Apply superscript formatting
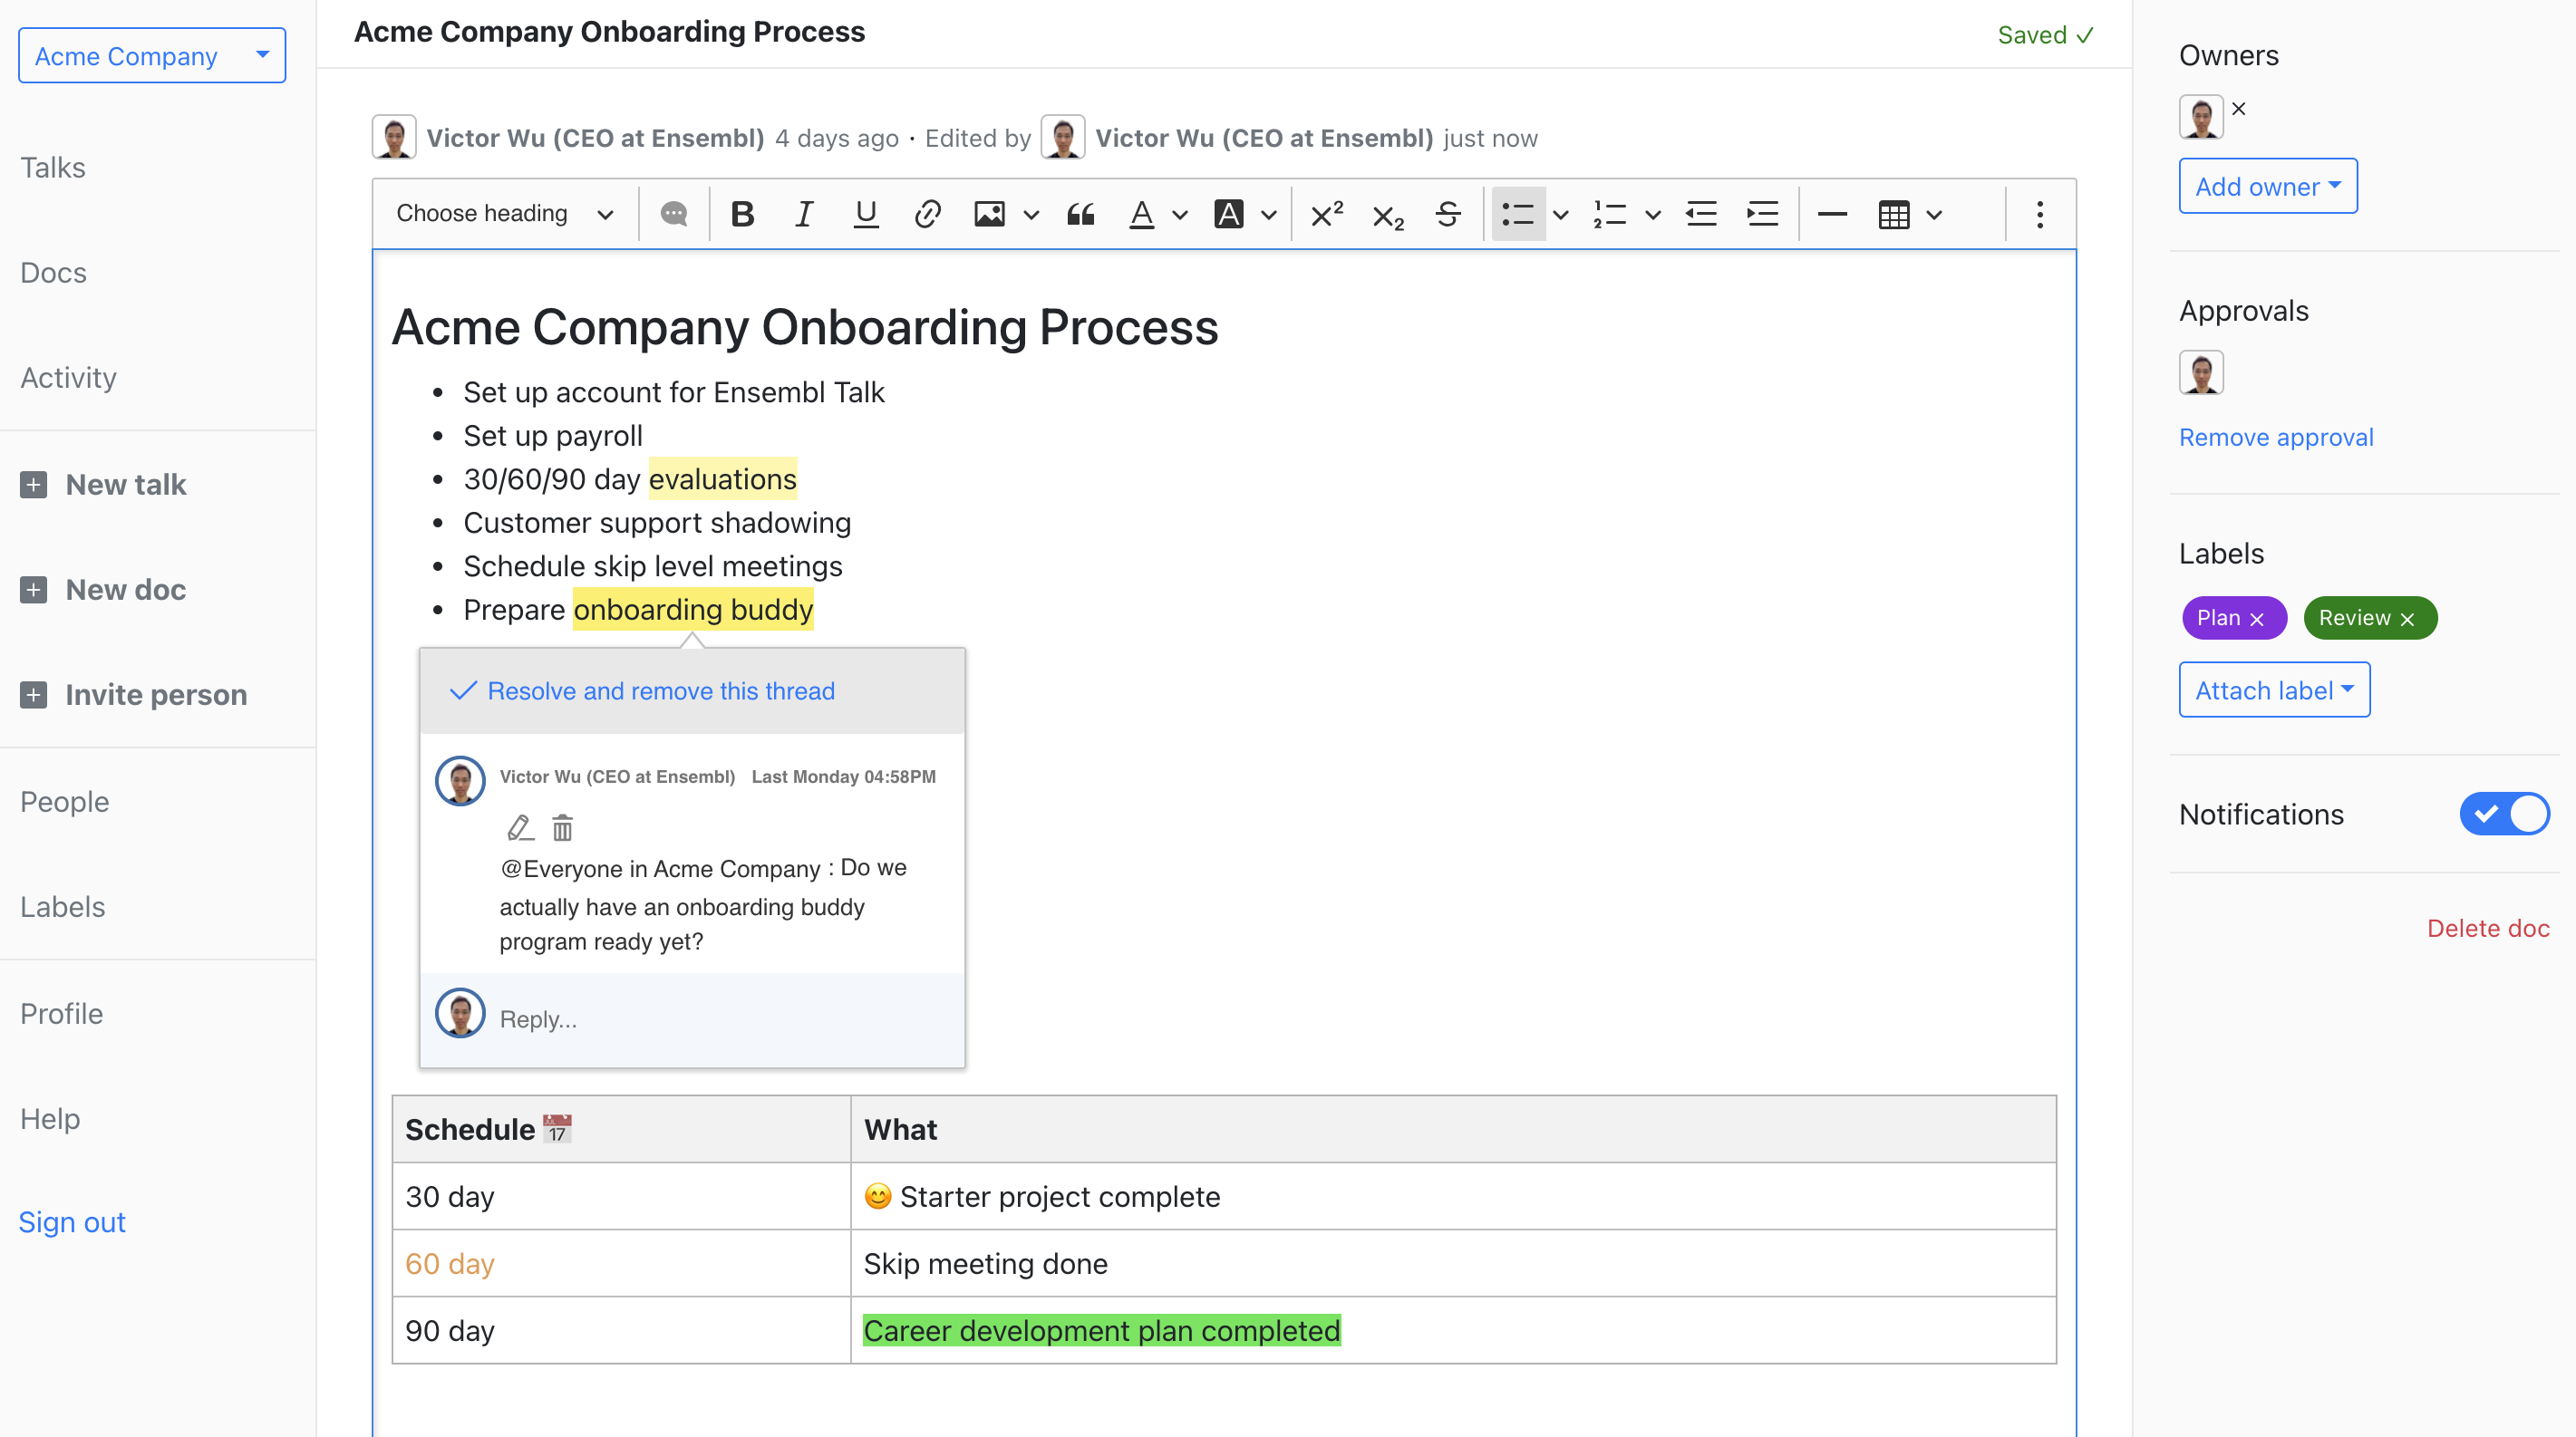Viewport: 2576px width, 1437px height. click(x=1326, y=214)
